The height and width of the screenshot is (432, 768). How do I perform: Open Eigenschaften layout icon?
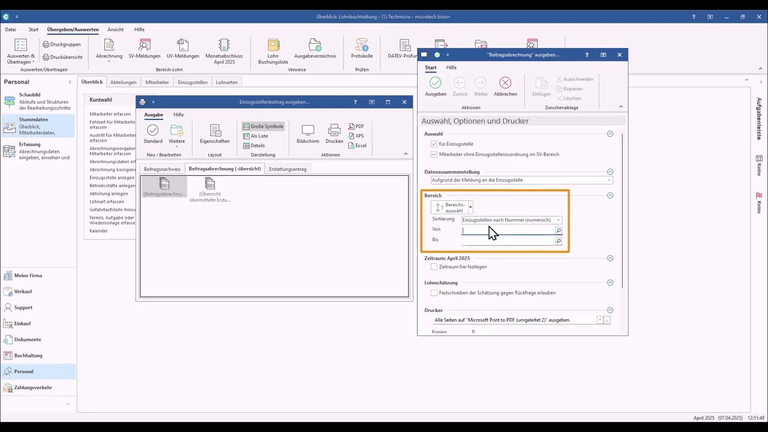pos(215,130)
